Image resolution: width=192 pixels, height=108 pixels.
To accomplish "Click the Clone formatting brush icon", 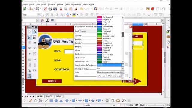I will click(x=76, y=9).
